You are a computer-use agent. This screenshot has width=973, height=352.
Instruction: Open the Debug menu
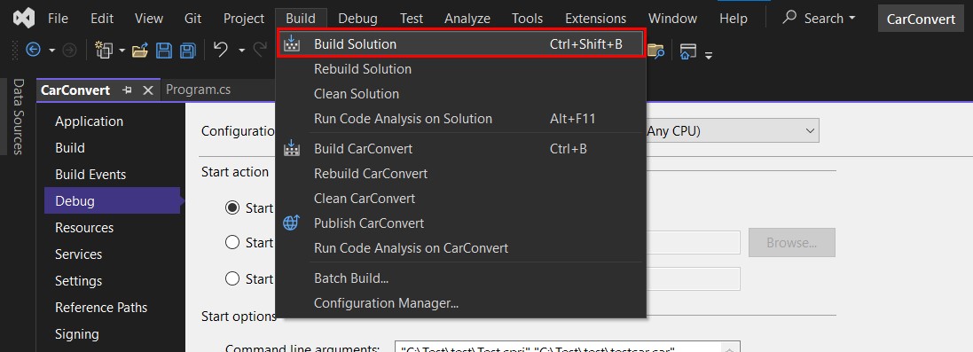click(x=357, y=18)
